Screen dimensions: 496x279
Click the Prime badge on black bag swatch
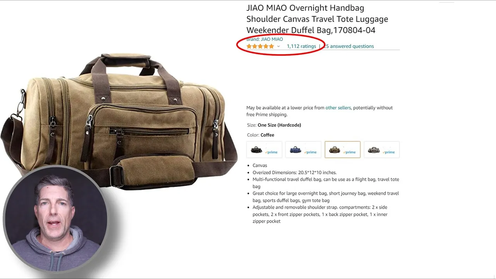271,152
